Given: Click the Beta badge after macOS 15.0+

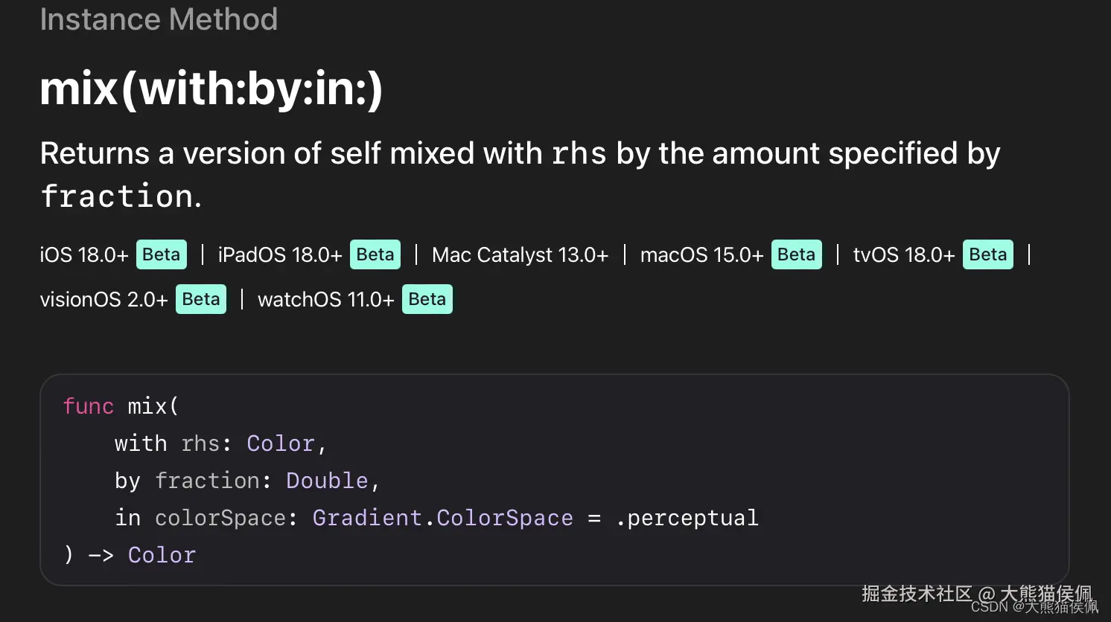Looking at the screenshot, I should coord(796,254).
